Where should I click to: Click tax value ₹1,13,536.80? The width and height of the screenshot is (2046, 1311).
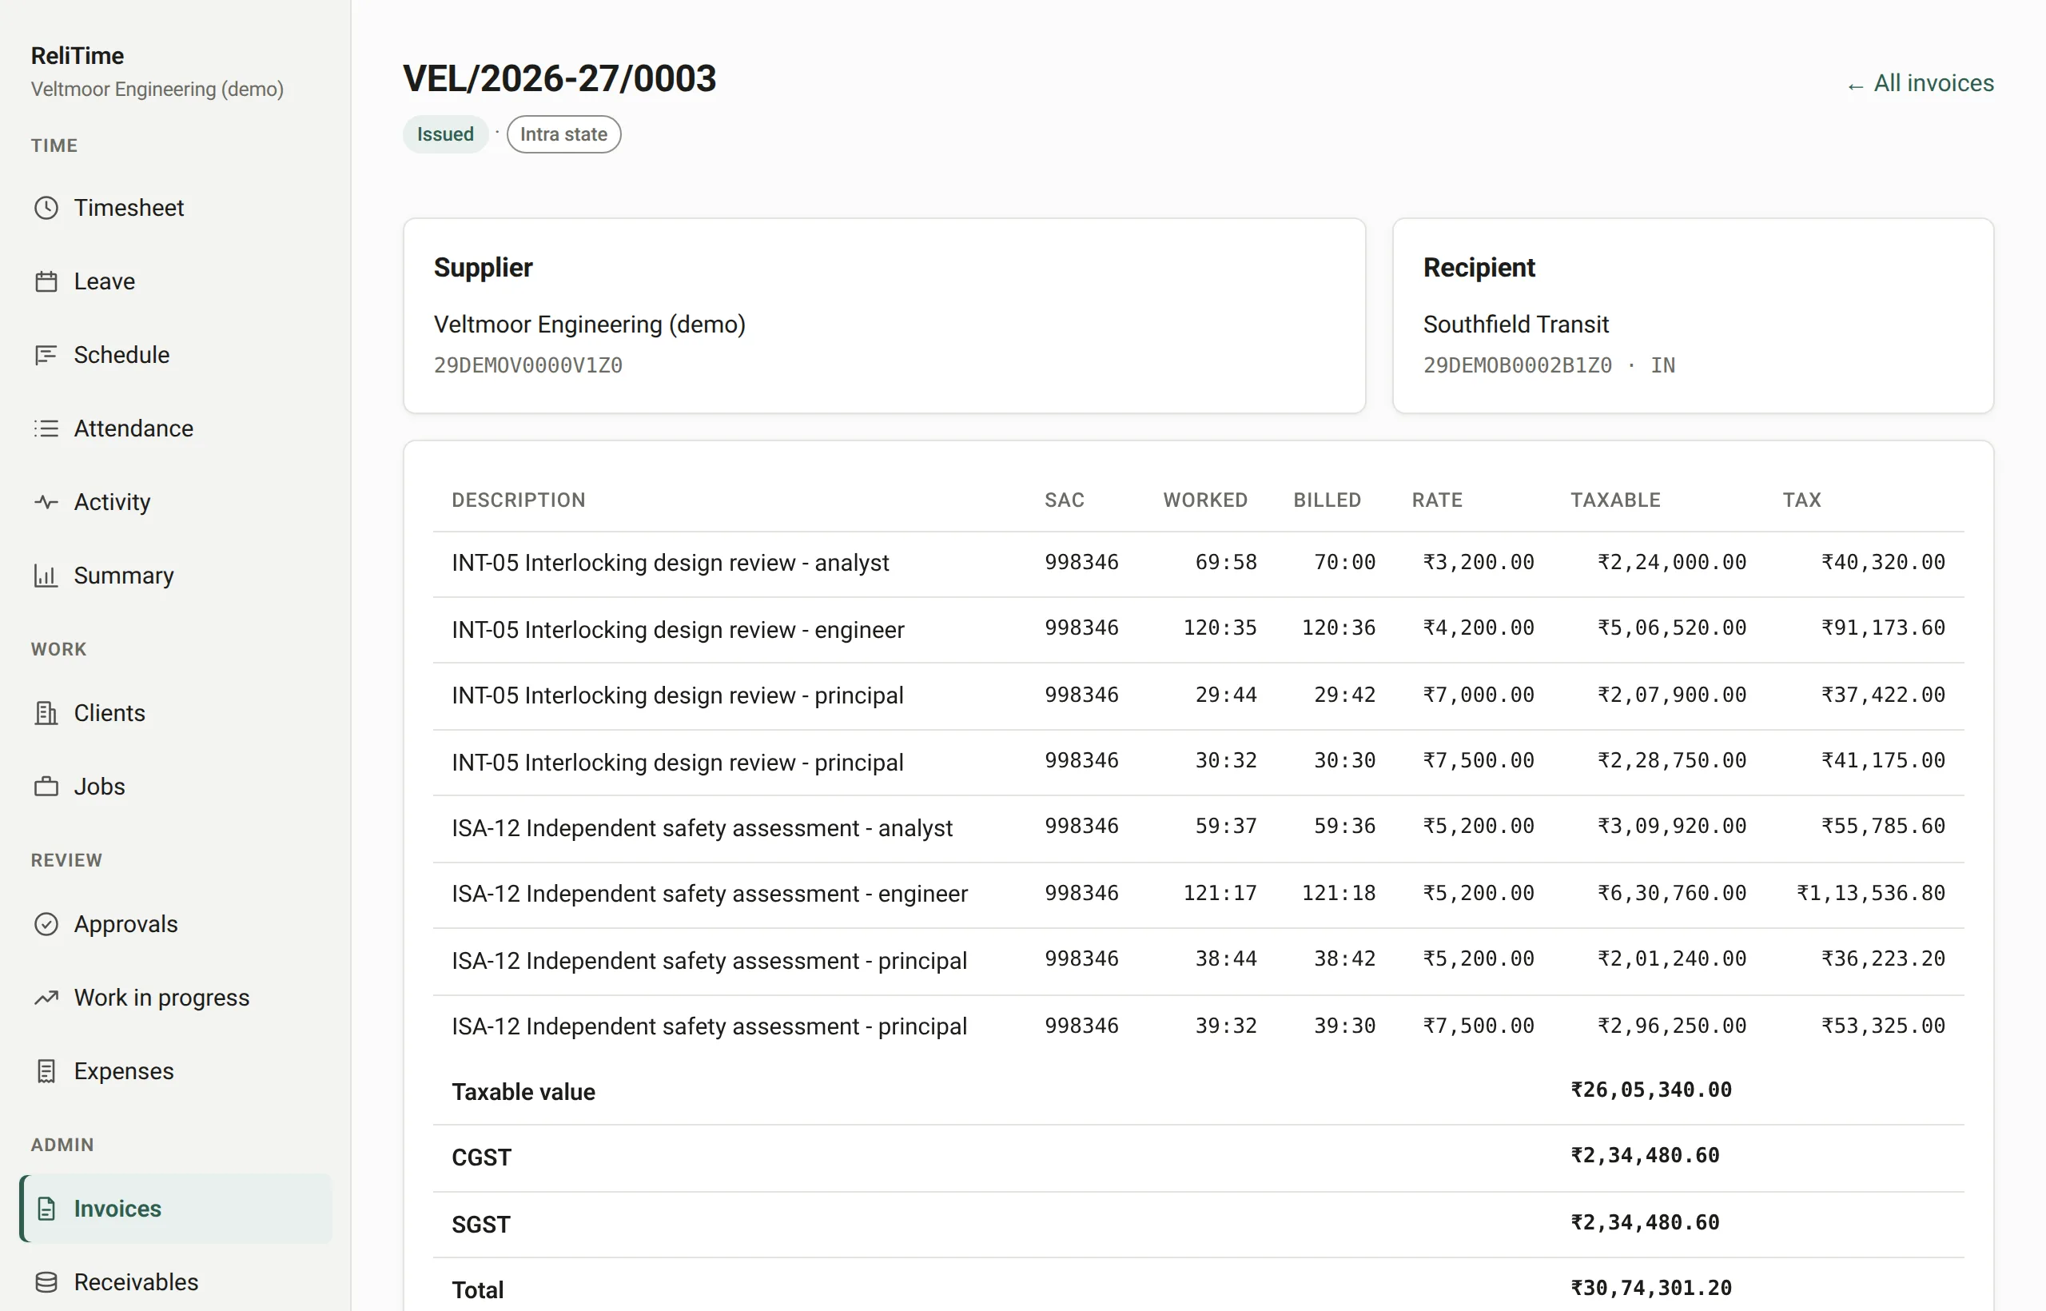click(1871, 893)
